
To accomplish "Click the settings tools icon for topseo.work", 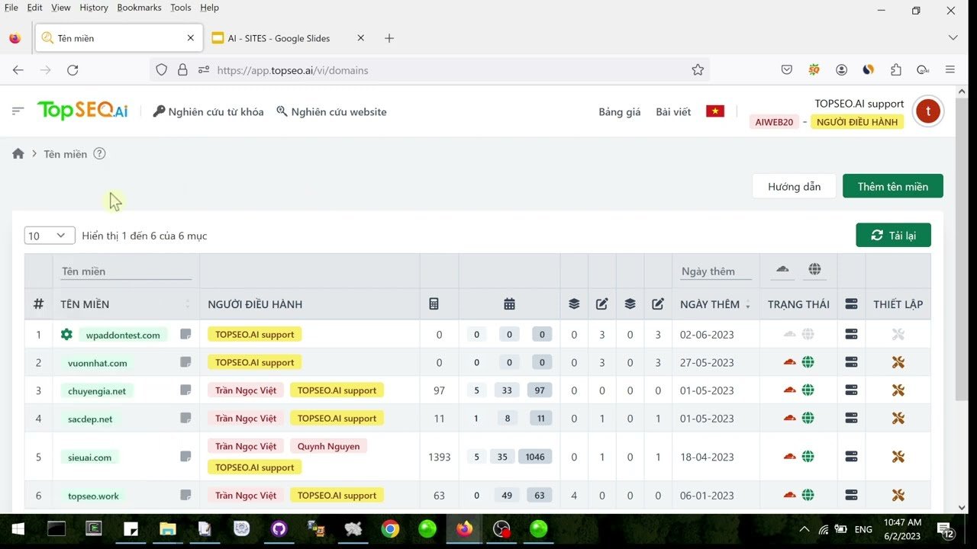I will point(898,495).
